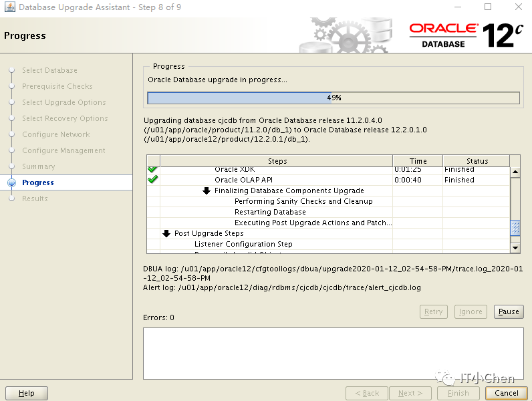The height and width of the screenshot is (401, 532).
Task: Click the 49% upgrade progress bar
Action: (x=334, y=98)
